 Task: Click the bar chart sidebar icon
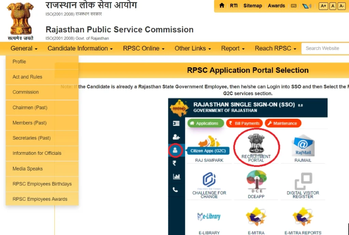(x=177, y=176)
